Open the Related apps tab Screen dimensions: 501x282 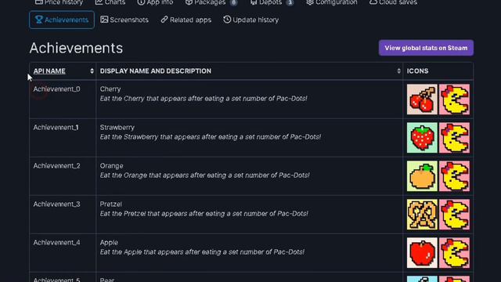pos(186,20)
